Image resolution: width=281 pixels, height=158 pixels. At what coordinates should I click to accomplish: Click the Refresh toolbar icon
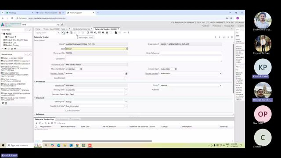[88, 32]
